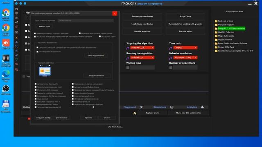Select the text 'A' icon in sidebar
The width and height of the screenshot is (262, 147).
tap(16, 22)
